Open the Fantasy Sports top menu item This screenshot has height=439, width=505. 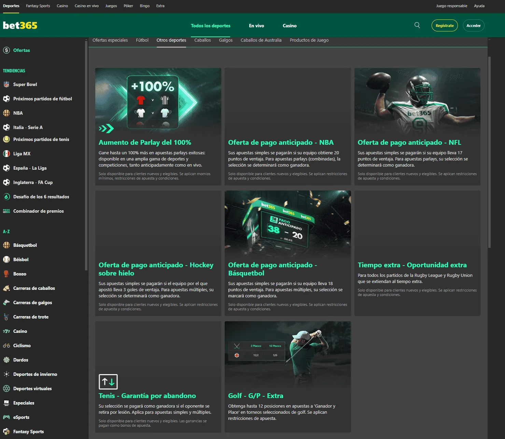click(38, 6)
